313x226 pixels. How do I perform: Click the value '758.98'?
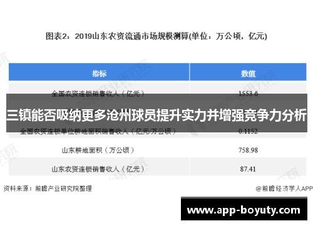click(248, 150)
